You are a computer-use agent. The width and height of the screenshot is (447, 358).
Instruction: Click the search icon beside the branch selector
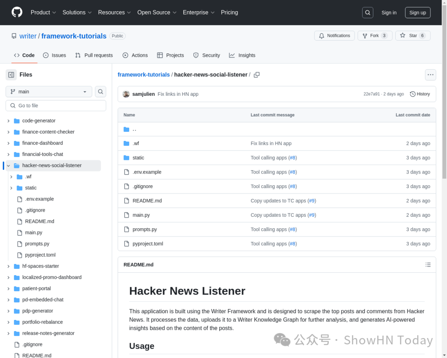coord(101,91)
